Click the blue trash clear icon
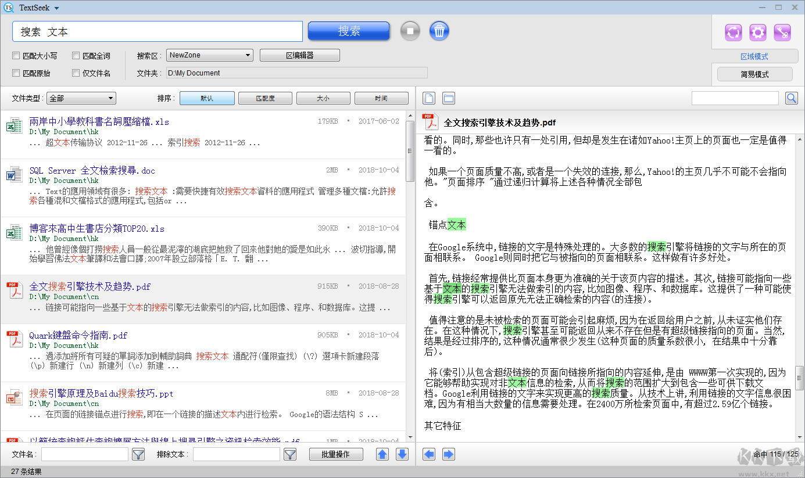 point(439,31)
